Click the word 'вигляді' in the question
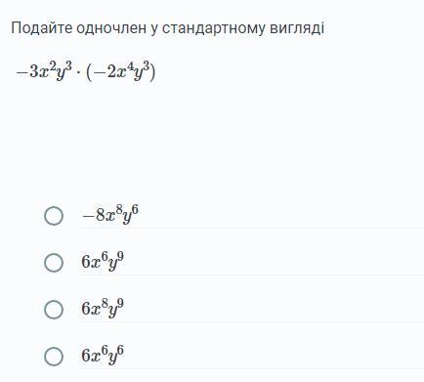This screenshot has width=424, height=382. (297, 28)
